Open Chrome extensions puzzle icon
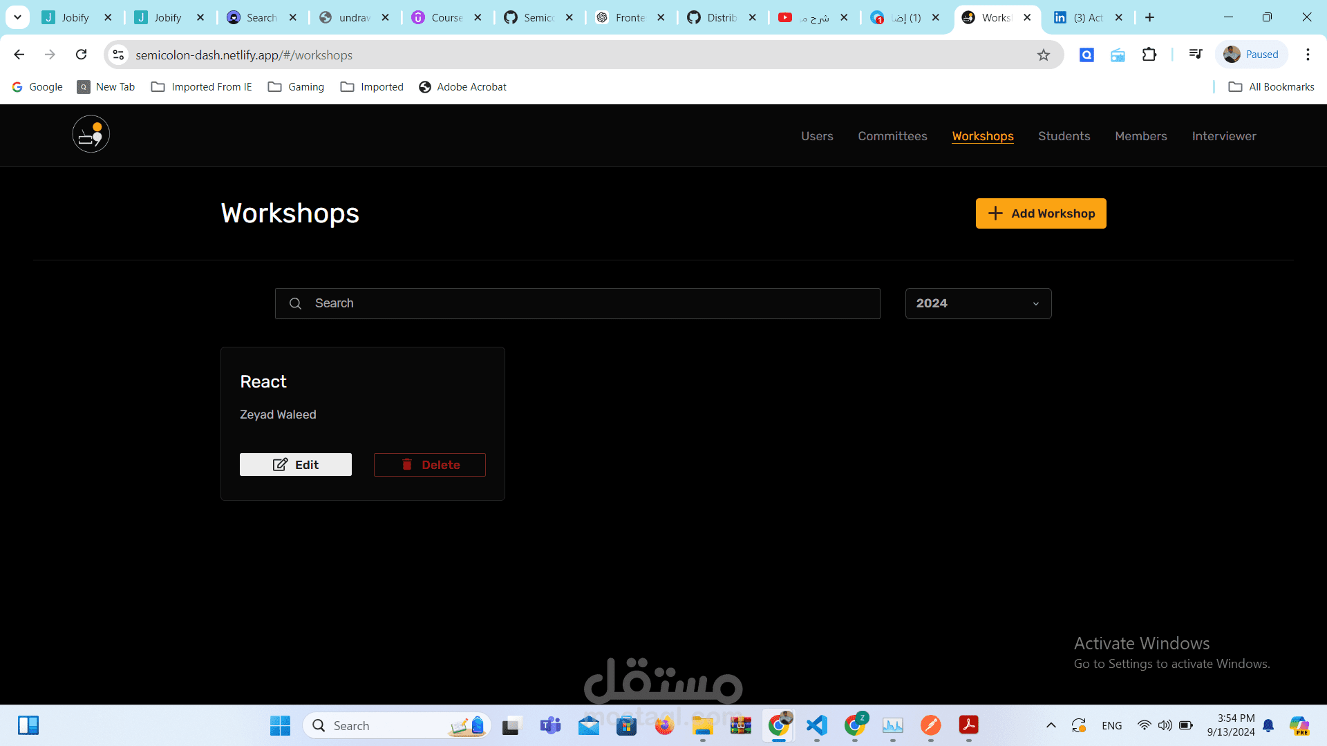Viewport: 1327px width, 746px height. pos(1149,55)
